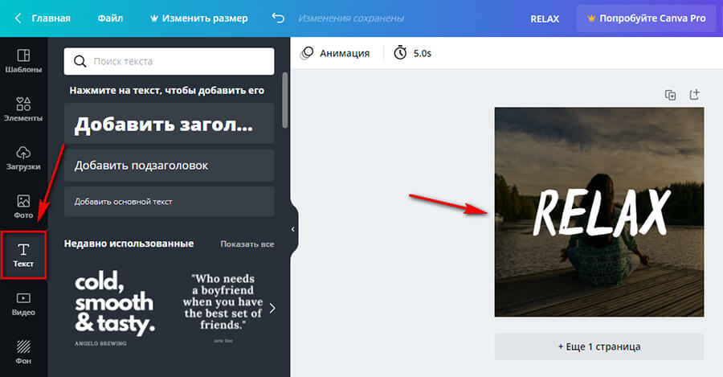Add another page with Еще 1 страница
This screenshot has height=377, width=723.
click(x=599, y=346)
